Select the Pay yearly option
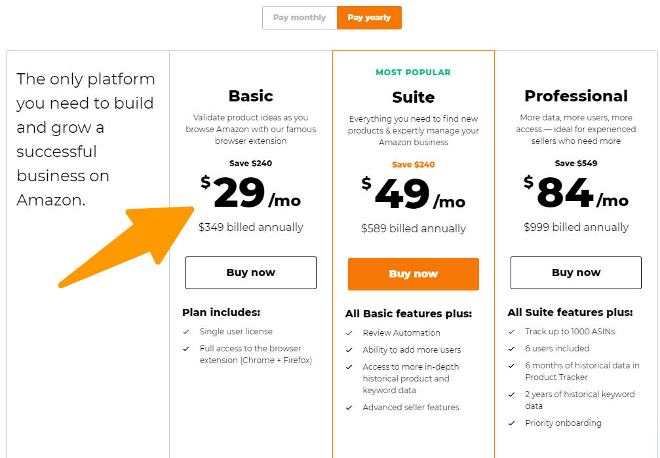This screenshot has width=660, height=458. (x=369, y=18)
